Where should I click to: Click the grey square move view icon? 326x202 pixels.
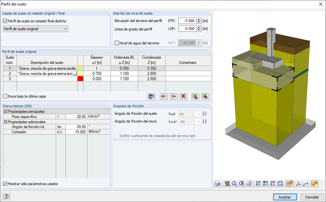coord(249,184)
